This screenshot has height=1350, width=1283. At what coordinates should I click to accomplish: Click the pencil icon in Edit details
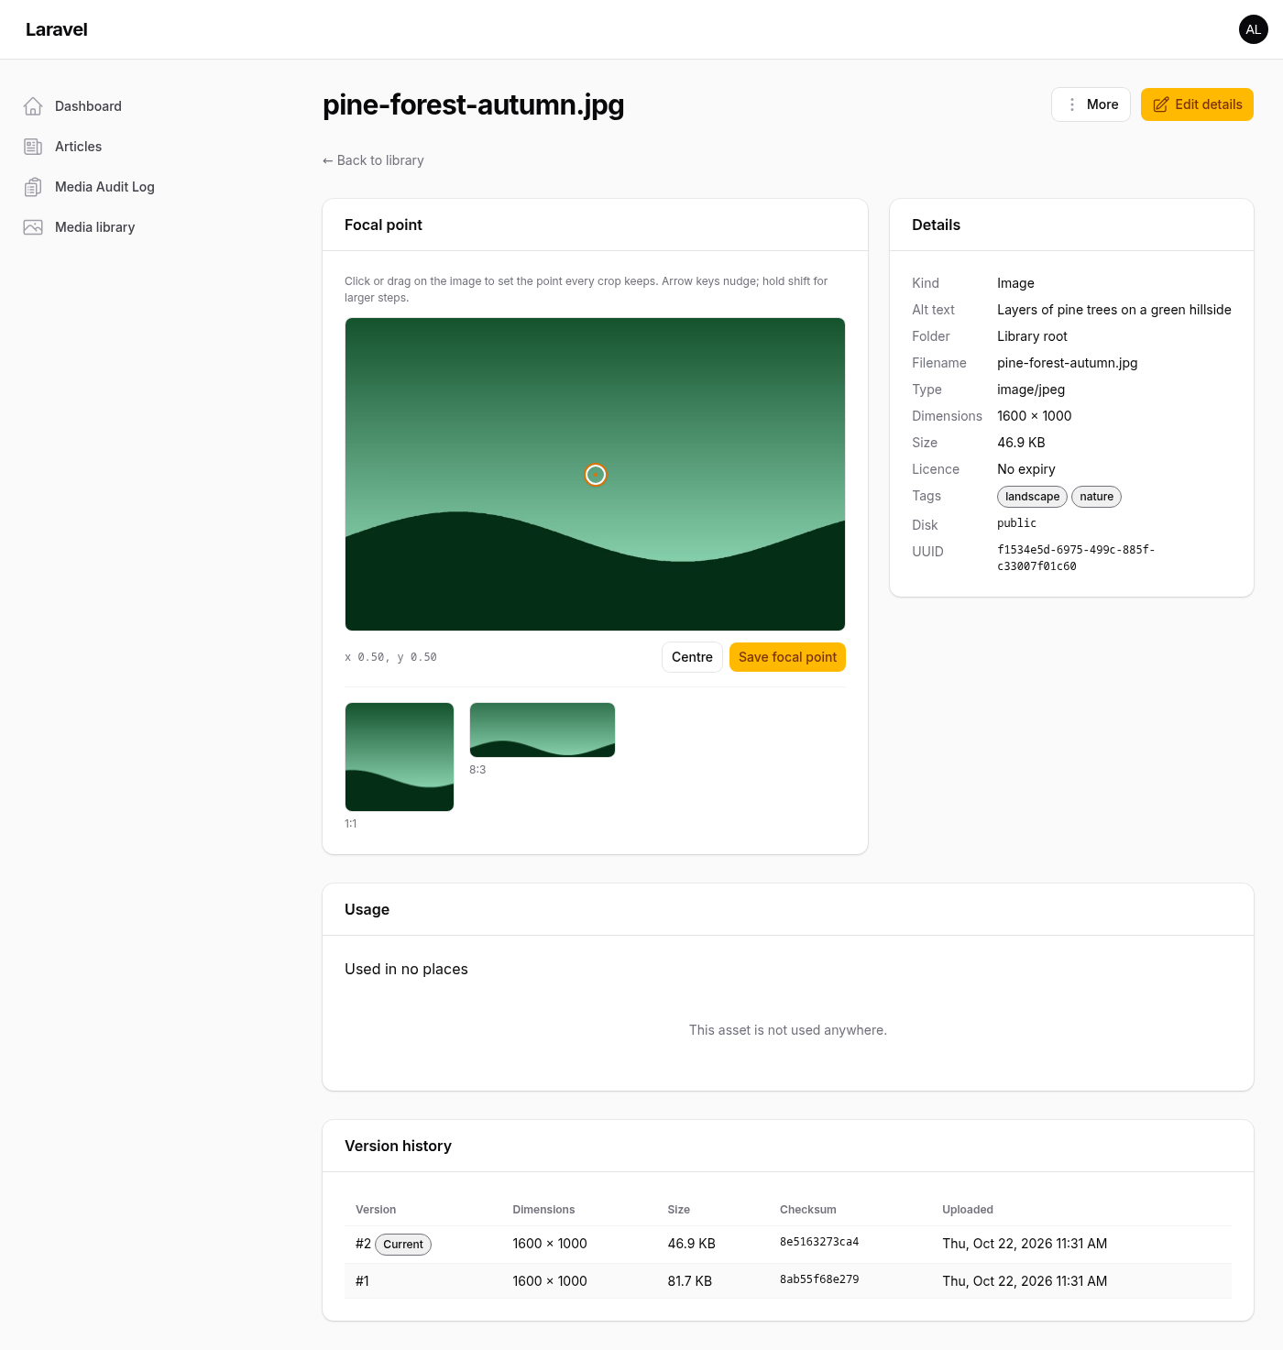1160,104
